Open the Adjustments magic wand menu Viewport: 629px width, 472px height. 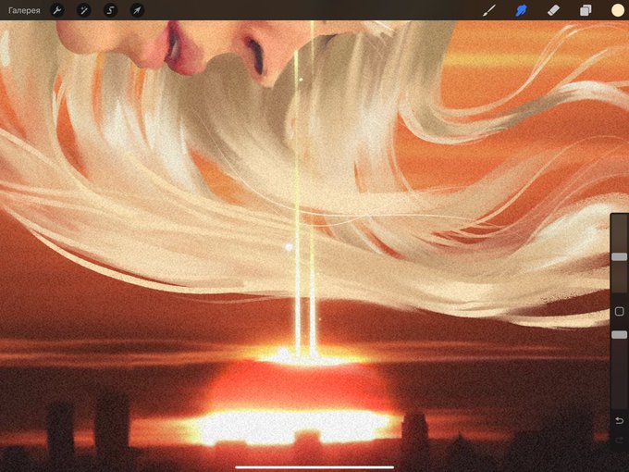(x=83, y=10)
